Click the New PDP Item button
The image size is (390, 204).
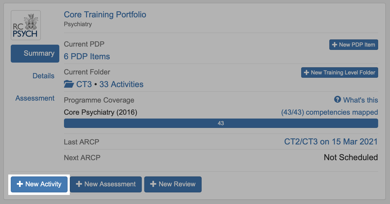click(354, 45)
